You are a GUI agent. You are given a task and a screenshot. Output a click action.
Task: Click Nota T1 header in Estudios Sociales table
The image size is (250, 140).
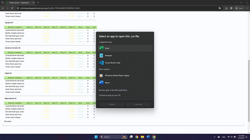click(x=30, y=52)
